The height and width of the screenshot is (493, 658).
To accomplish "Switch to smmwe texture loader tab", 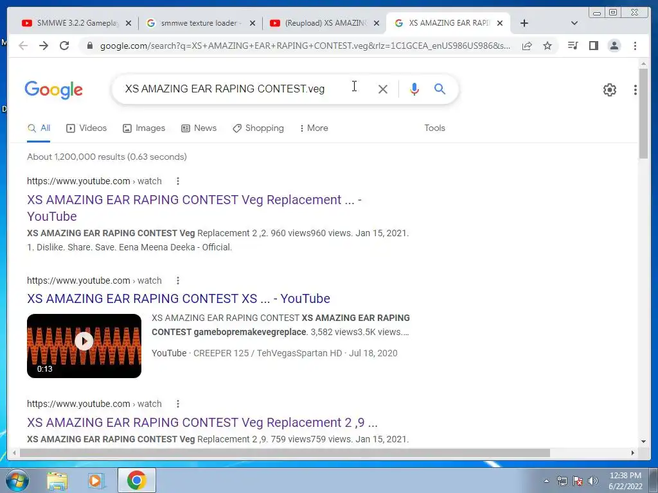I will 201,23.
